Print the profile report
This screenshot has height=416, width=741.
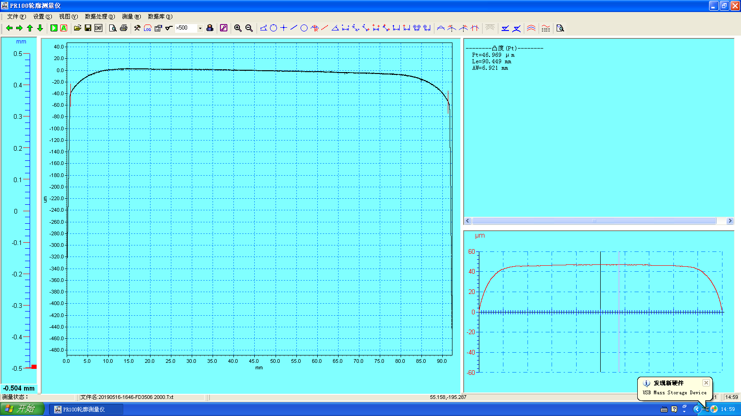pos(123,28)
